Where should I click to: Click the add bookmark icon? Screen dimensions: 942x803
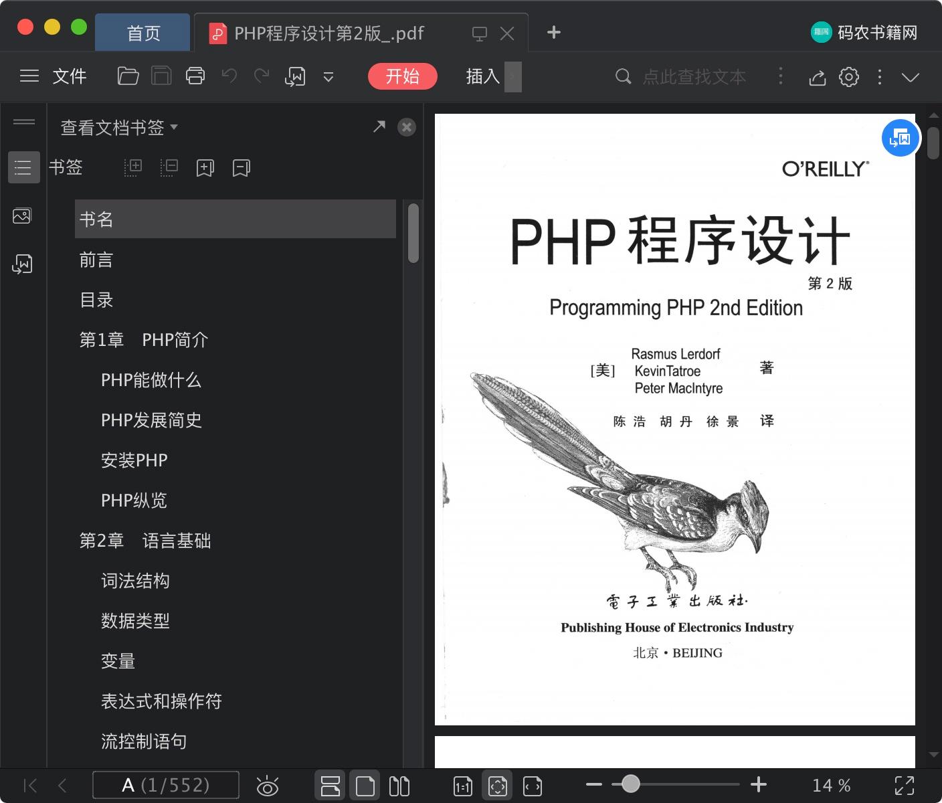coord(205,168)
